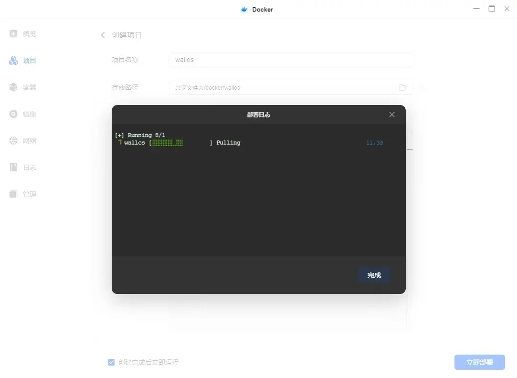
Task: Click the 日志 logs sidebar icon
Action: pyautogui.click(x=13, y=168)
